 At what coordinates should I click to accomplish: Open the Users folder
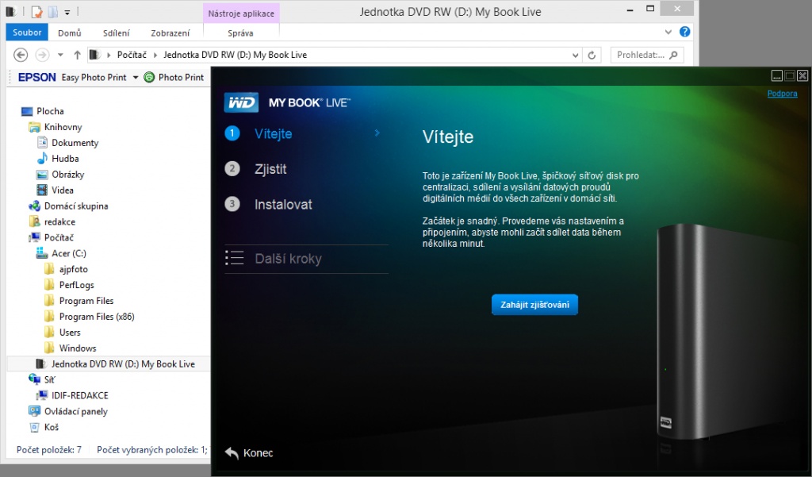click(x=70, y=333)
